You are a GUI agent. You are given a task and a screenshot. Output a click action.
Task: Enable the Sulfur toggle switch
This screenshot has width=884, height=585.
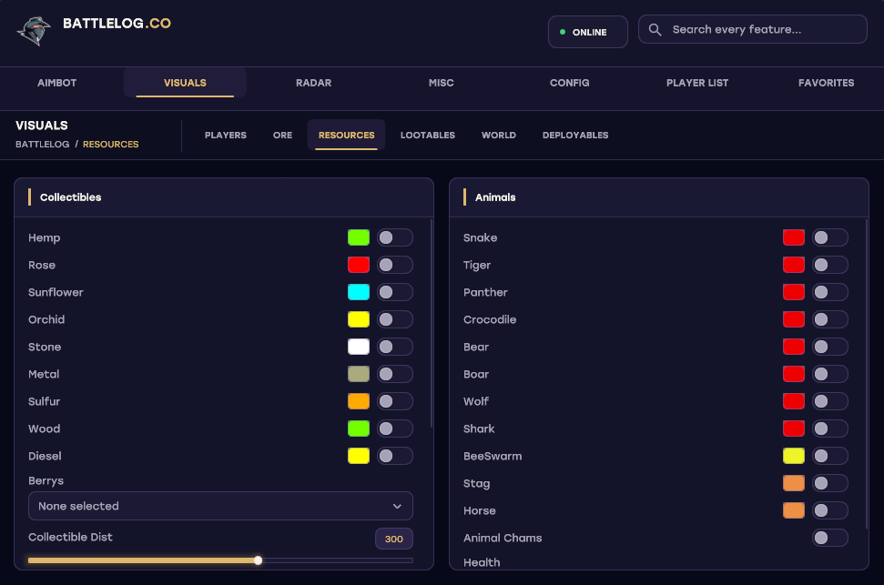click(394, 401)
